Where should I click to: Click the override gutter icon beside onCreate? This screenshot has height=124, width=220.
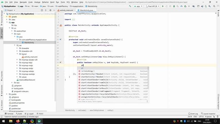tap(60, 40)
